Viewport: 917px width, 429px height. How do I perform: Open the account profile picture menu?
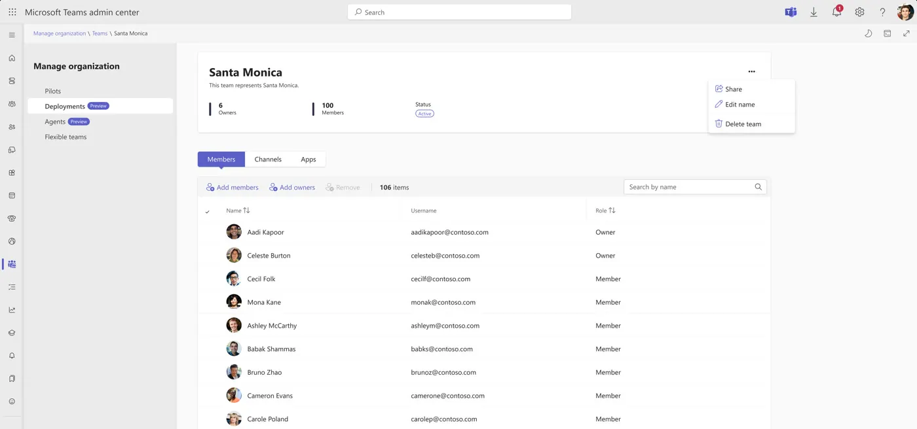(905, 12)
